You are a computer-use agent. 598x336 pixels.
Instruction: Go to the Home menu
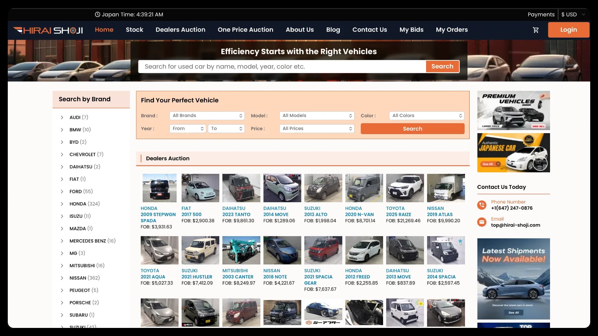(104, 30)
